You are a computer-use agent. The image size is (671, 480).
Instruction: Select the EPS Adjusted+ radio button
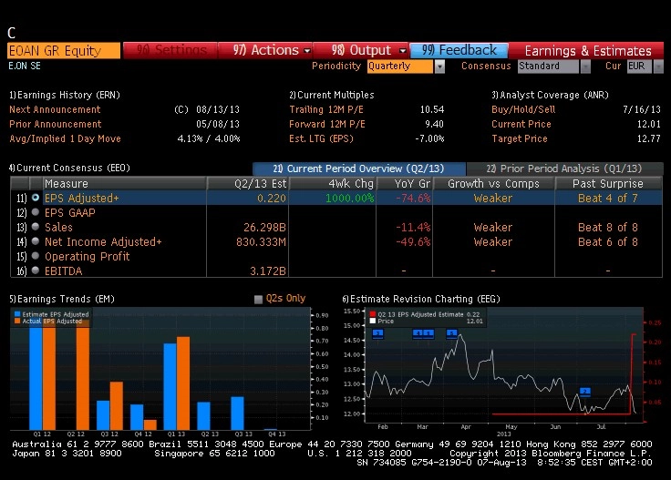[36, 198]
